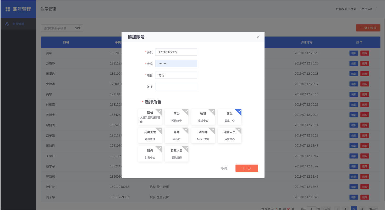Close the 添加账号 dialog with X
Image resolution: width=385 pixels, height=210 pixels.
point(258,37)
